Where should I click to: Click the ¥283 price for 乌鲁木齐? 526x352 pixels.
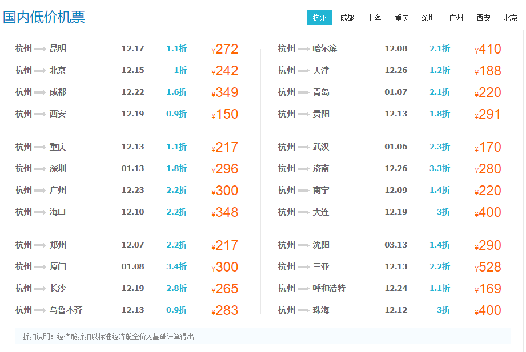point(225,310)
